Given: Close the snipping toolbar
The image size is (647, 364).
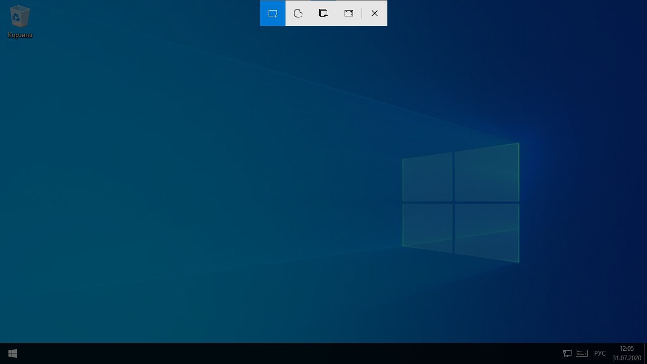Looking at the screenshot, I should tap(375, 13).
